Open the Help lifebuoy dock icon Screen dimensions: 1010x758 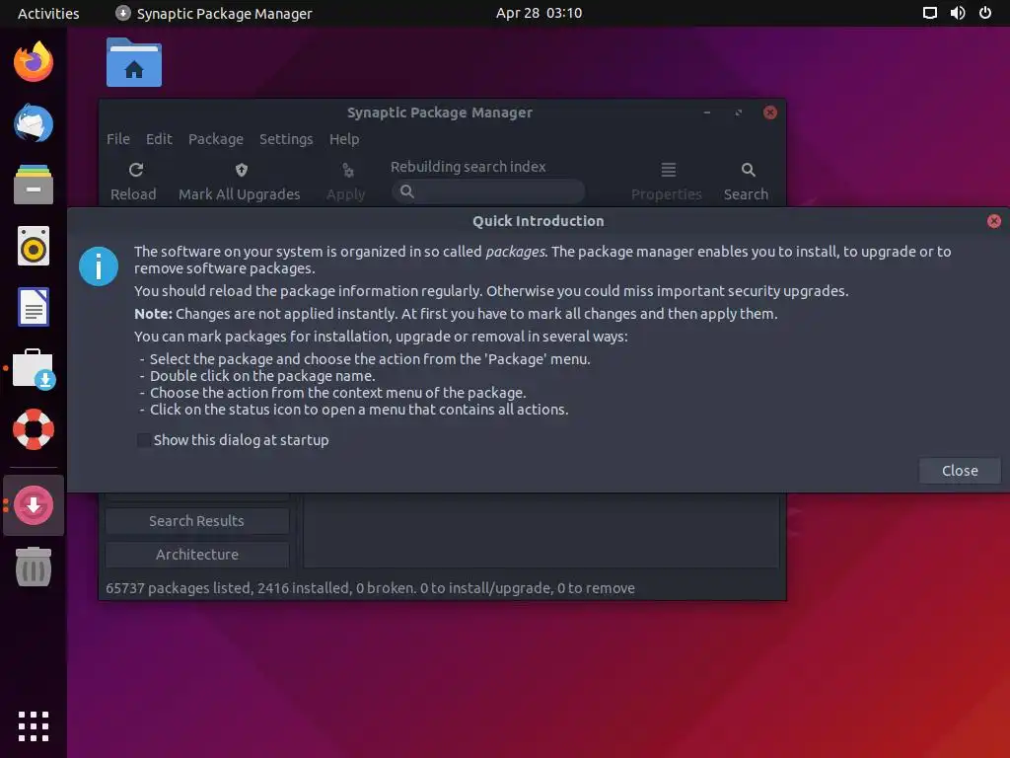[34, 429]
